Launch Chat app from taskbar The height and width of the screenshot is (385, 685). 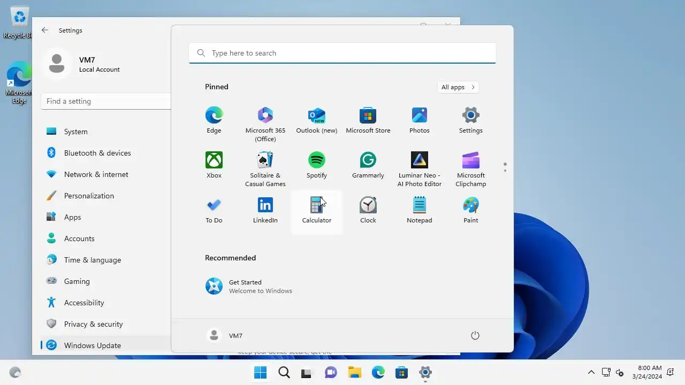click(x=331, y=373)
